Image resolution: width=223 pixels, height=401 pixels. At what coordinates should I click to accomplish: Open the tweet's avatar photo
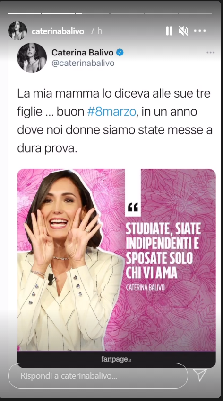pos(32,57)
